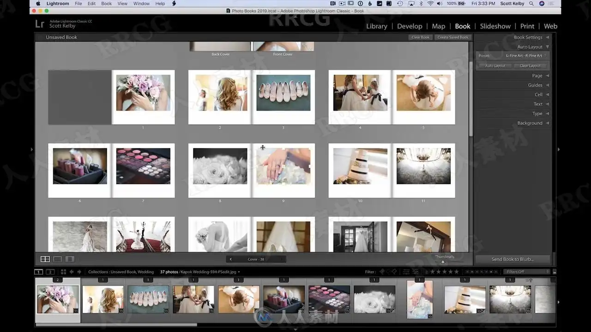Open Spotlight search in menu bar

[x=531, y=4]
